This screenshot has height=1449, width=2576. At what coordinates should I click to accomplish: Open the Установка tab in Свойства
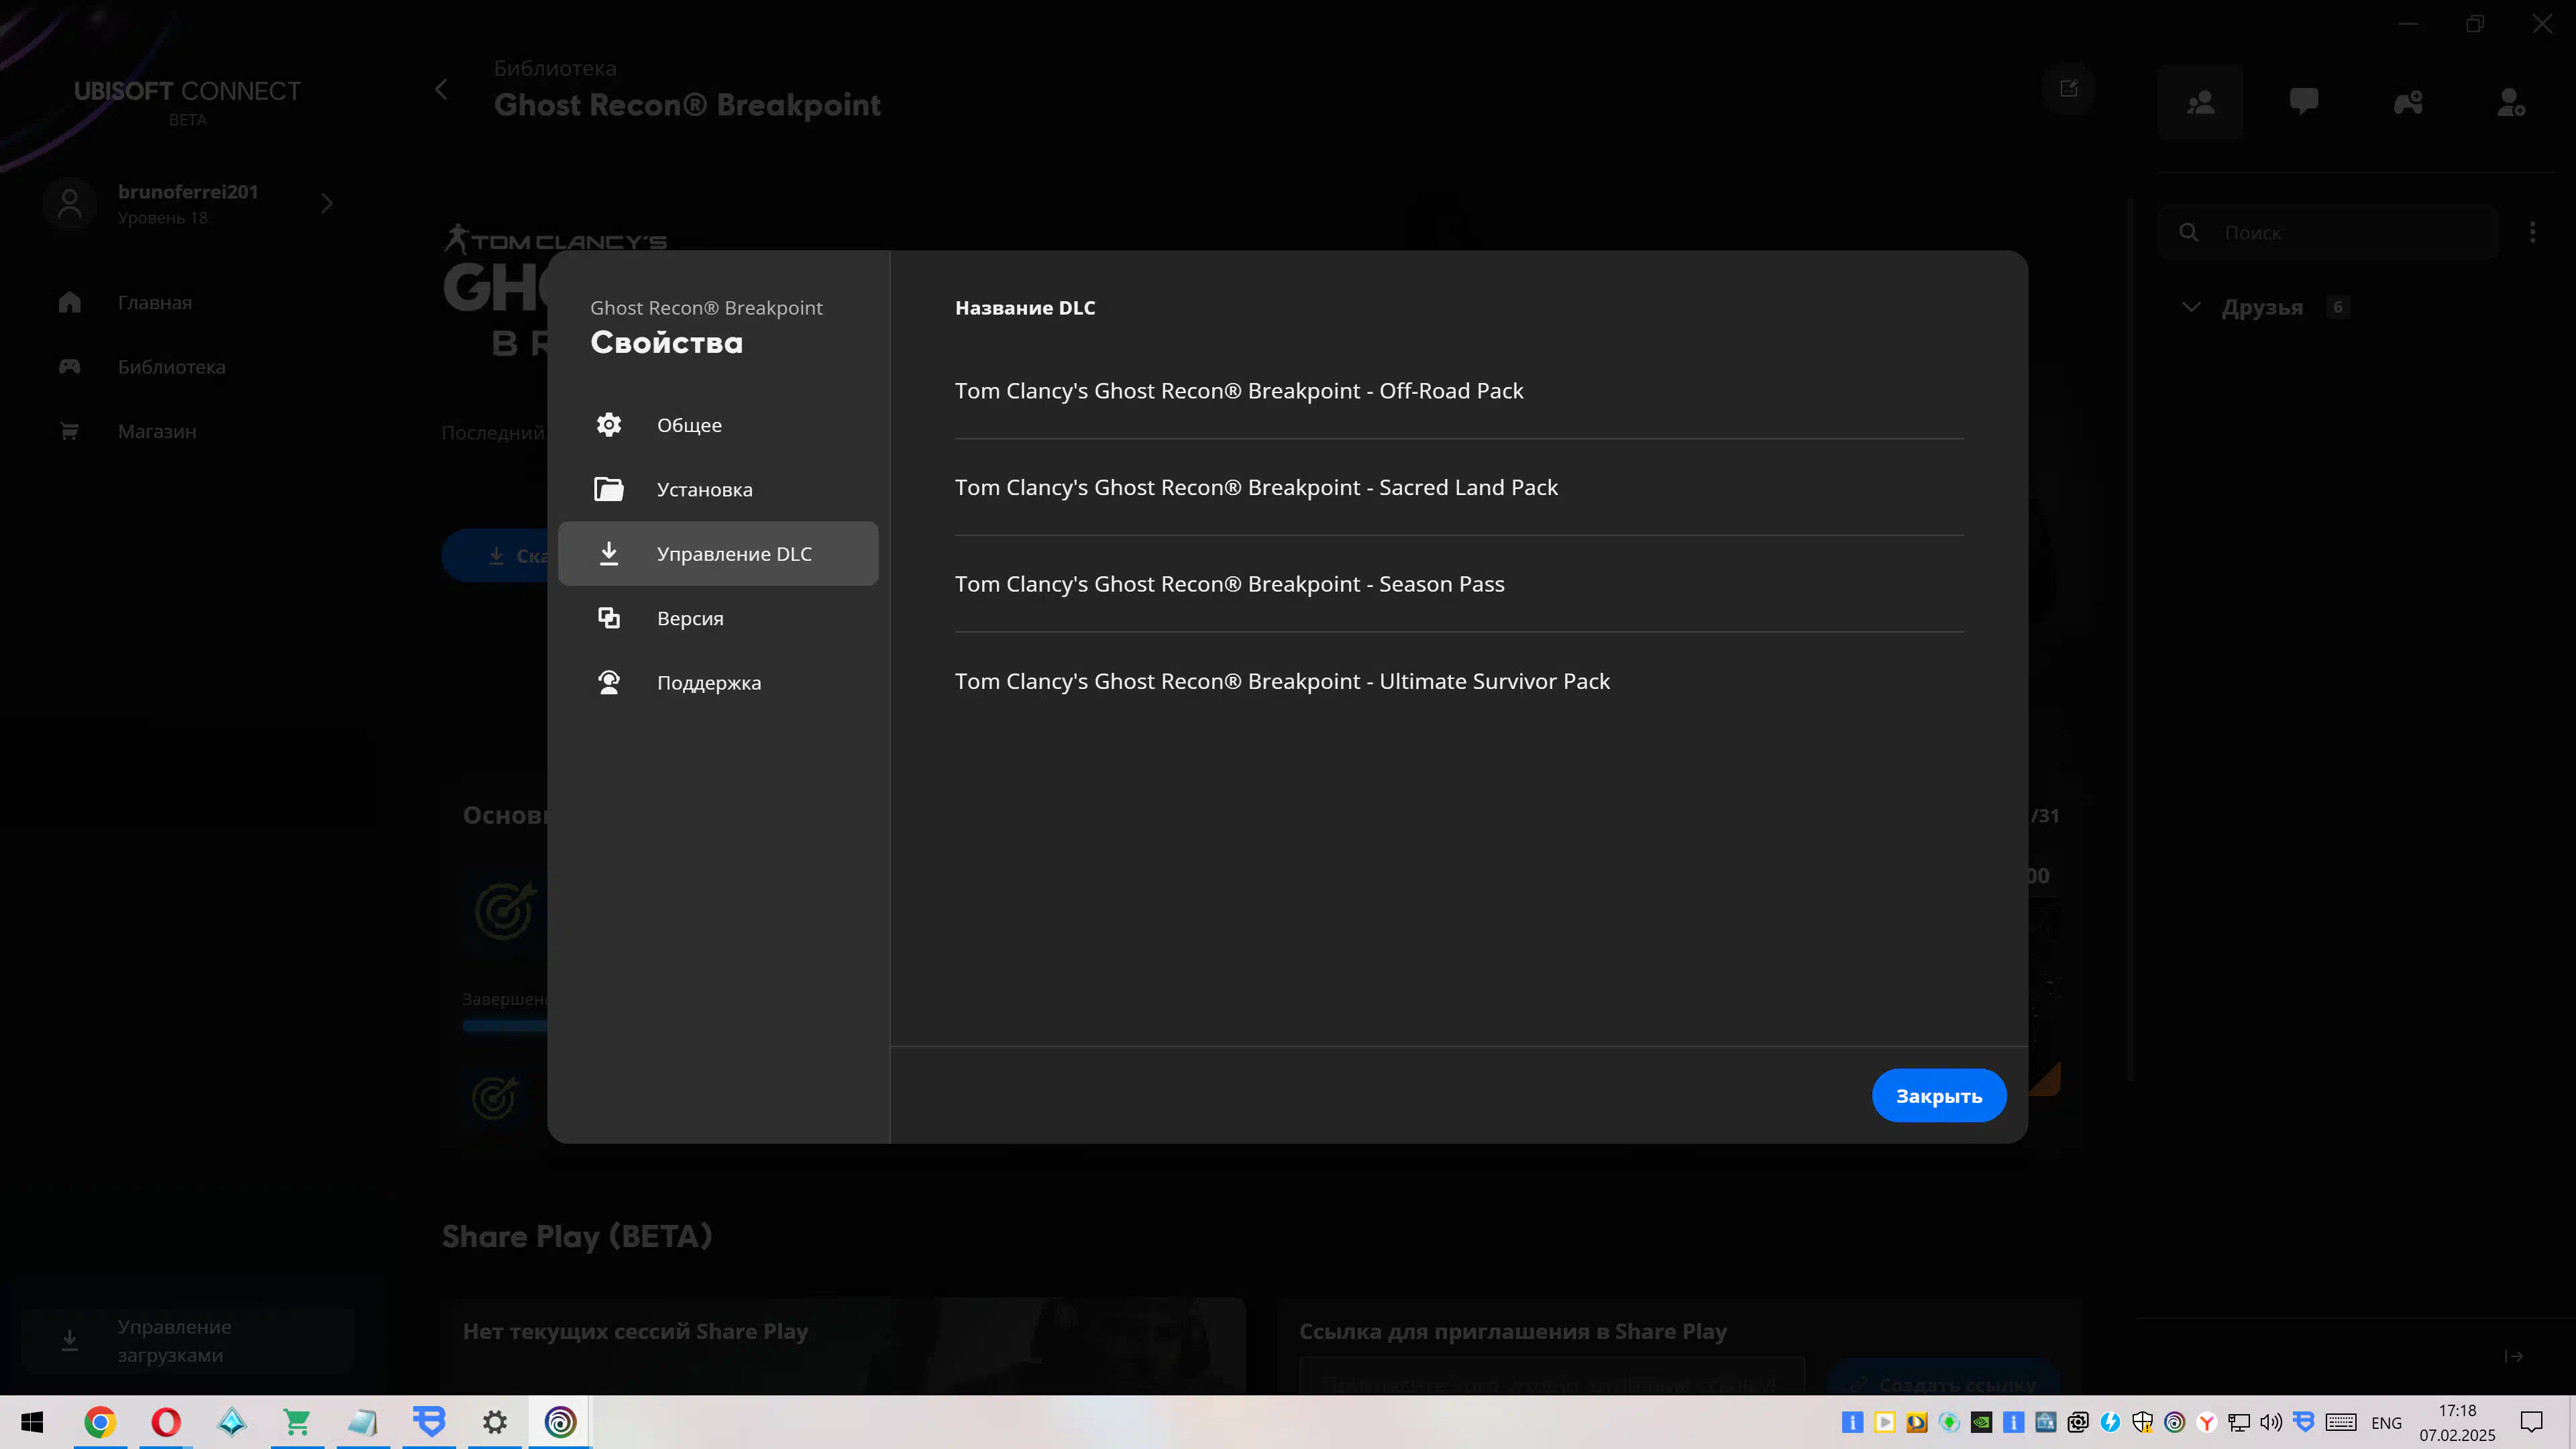[718, 489]
